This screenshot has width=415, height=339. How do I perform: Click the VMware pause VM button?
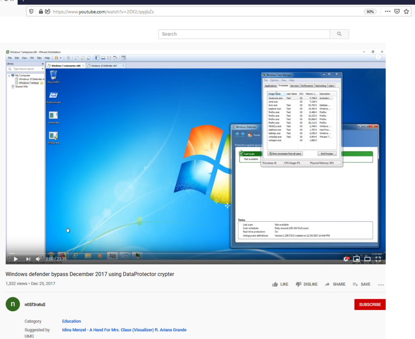(x=56, y=58)
